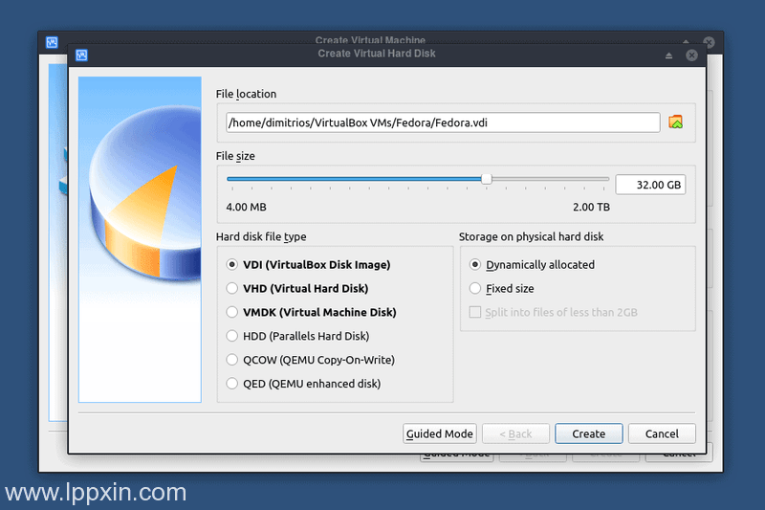Choose Fixed size storage option

click(501, 288)
